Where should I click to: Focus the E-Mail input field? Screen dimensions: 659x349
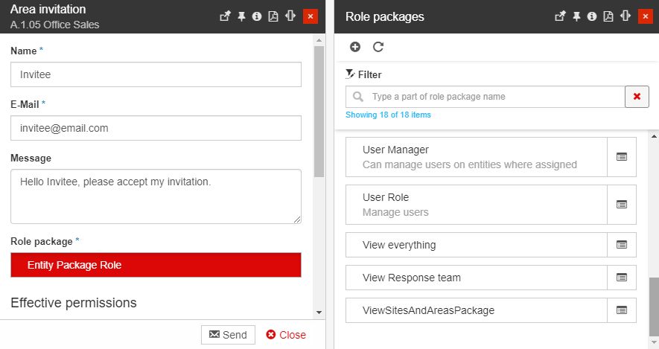pyautogui.click(x=156, y=128)
